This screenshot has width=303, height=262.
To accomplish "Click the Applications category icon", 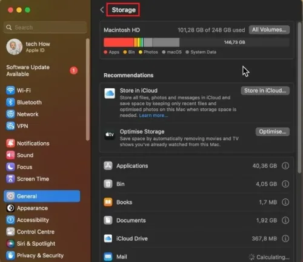I will (108, 166).
